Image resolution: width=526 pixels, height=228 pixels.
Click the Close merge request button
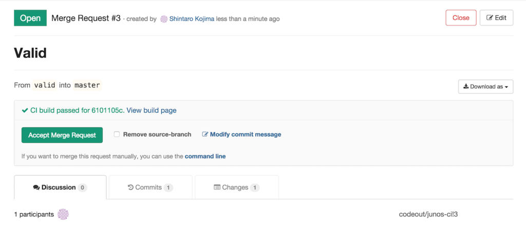(461, 18)
